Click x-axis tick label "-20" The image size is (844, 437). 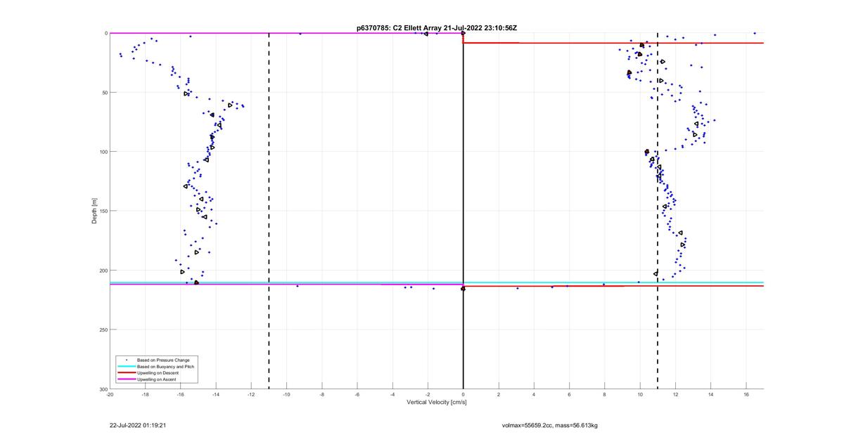tap(110, 394)
